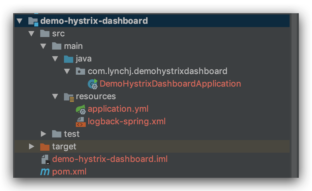Collapse the main folder arrow
Viewport: 312px width, 191px height.
[x=44, y=46]
